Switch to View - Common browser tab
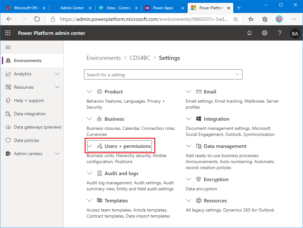Image resolution: width=303 pixels, height=228 pixels. (x=118, y=8)
